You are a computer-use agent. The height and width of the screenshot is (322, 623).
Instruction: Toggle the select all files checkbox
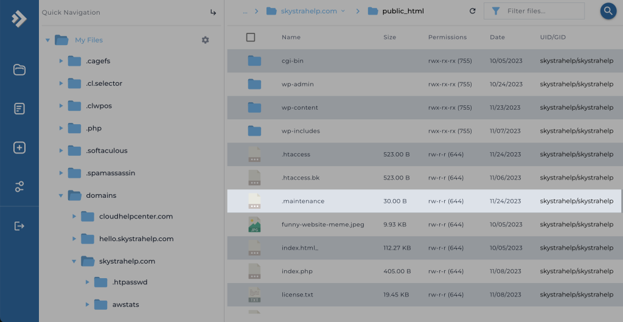pos(251,37)
